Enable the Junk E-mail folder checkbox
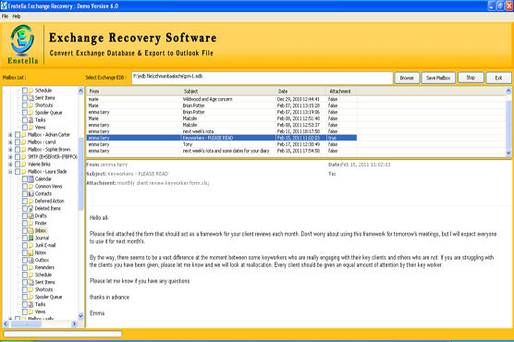The image size is (514, 342). click(25, 245)
